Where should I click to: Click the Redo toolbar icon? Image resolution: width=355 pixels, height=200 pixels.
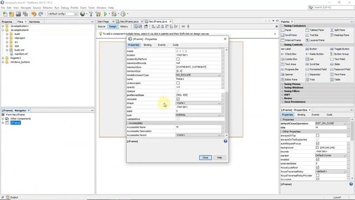pos(40,14)
